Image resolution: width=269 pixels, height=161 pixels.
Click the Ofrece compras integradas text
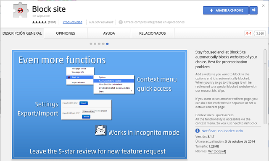click(154, 22)
